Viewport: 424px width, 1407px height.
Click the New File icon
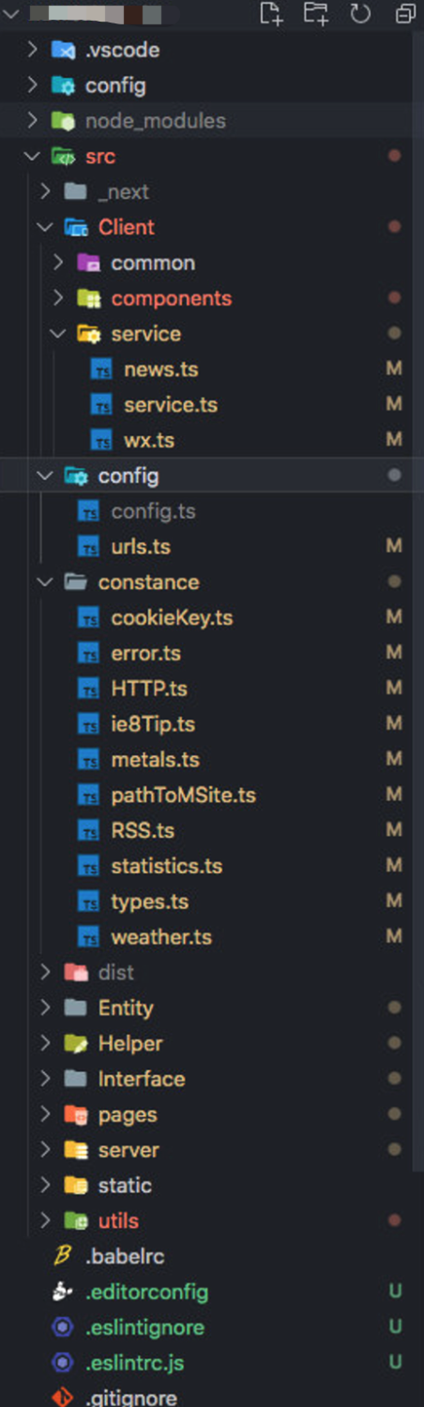coord(270,13)
